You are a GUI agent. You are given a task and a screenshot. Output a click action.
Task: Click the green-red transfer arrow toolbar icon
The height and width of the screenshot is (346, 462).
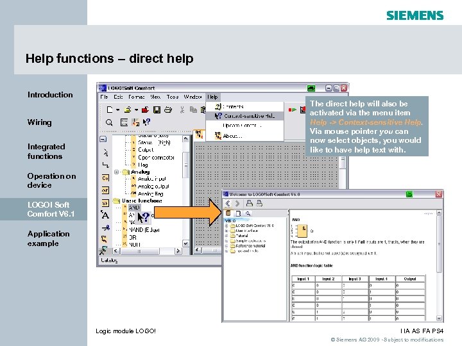pos(293,110)
